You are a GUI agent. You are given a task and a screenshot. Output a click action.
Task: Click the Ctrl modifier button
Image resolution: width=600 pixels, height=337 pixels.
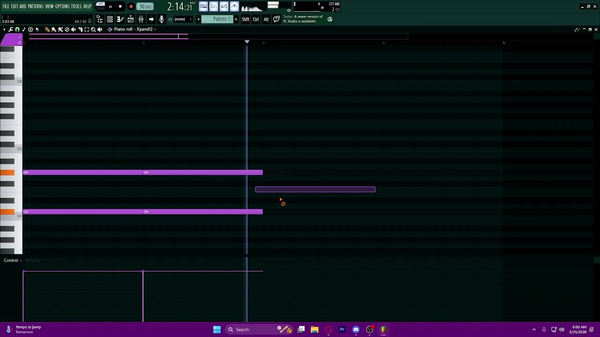(x=256, y=19)
